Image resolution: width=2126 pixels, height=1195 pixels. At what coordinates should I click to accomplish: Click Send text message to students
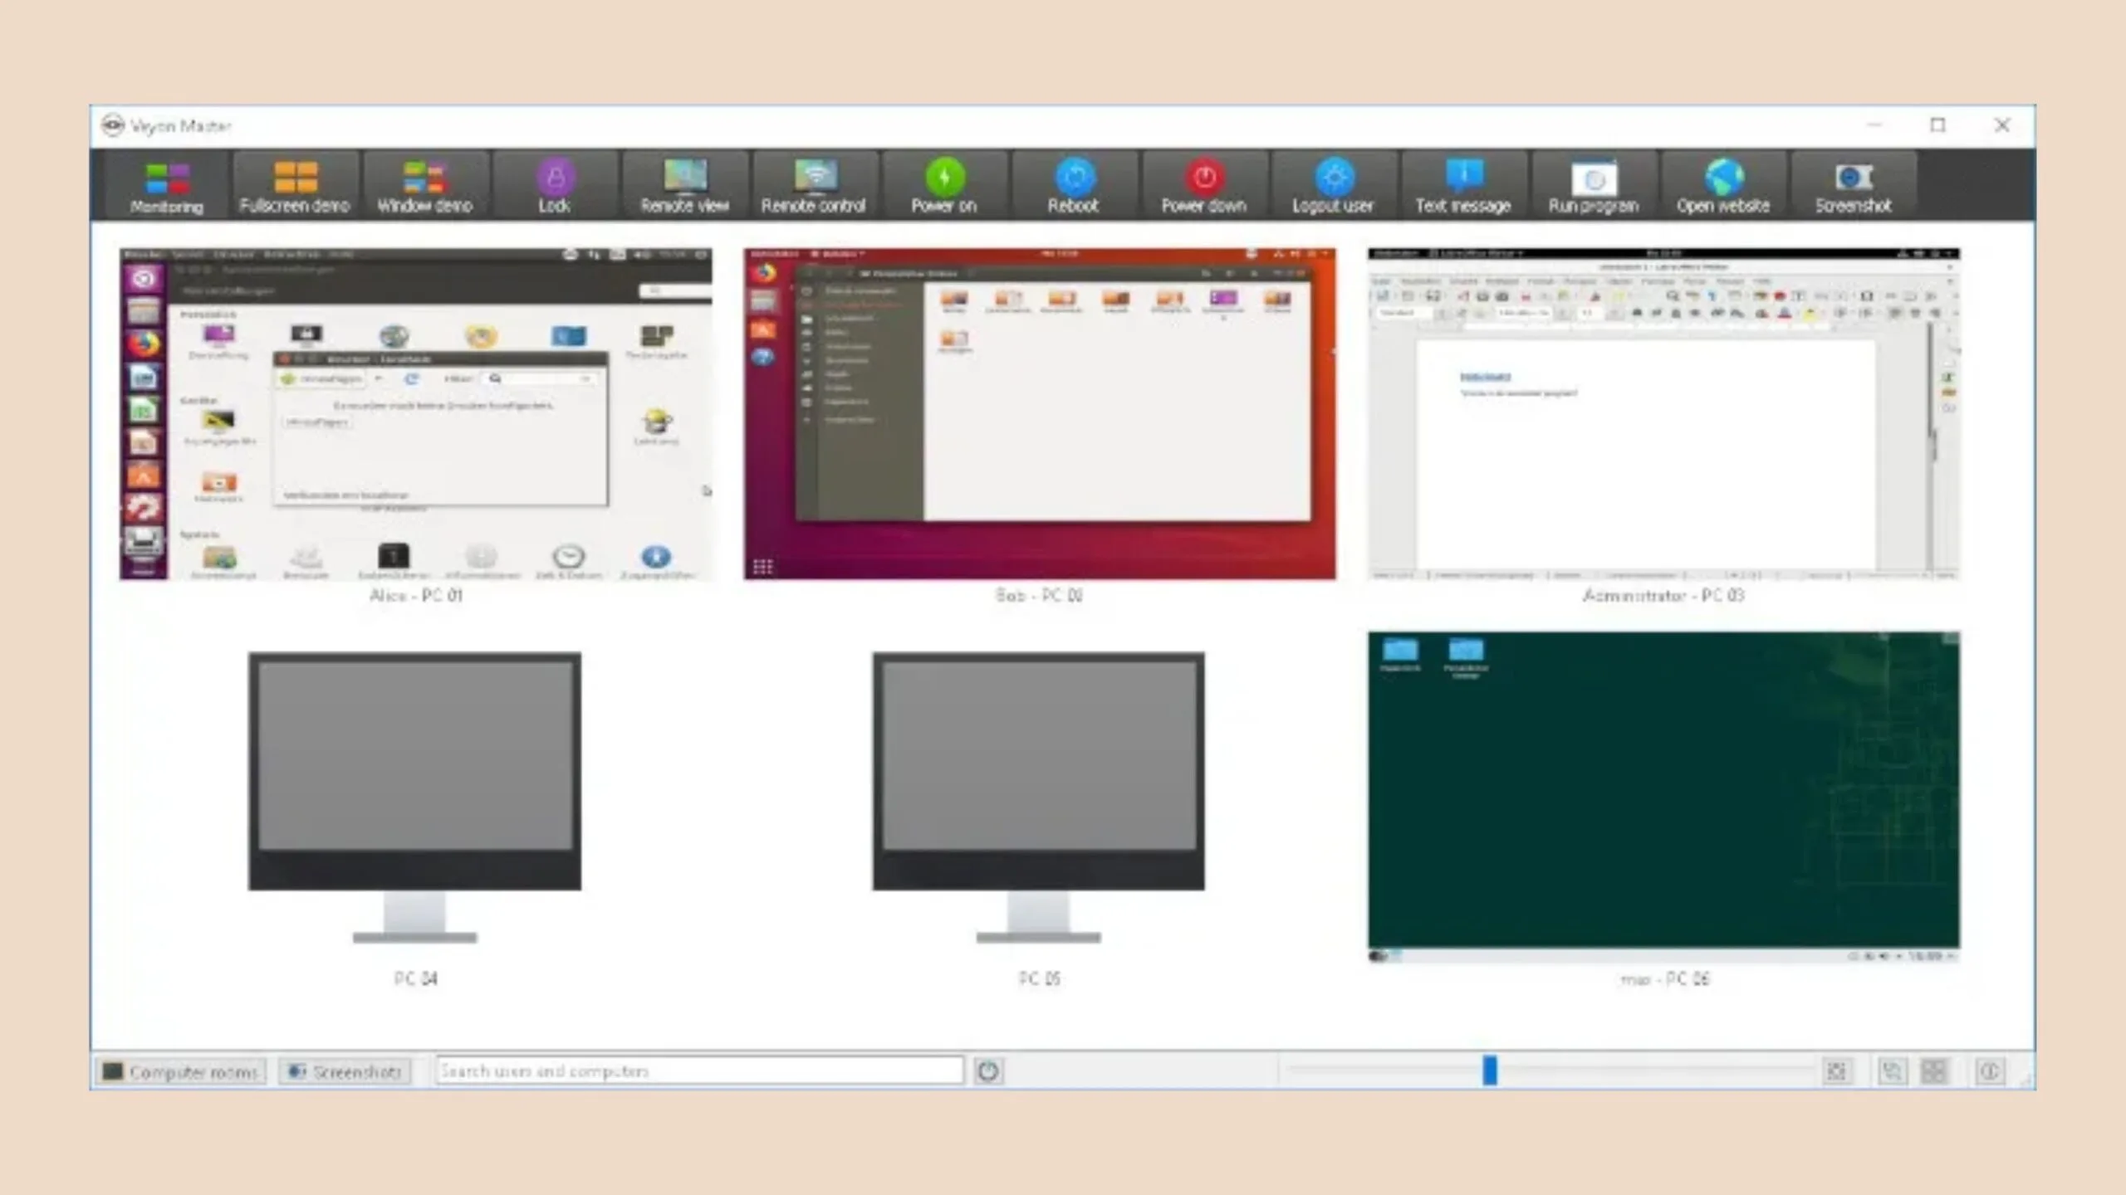tap(1462, 185)
